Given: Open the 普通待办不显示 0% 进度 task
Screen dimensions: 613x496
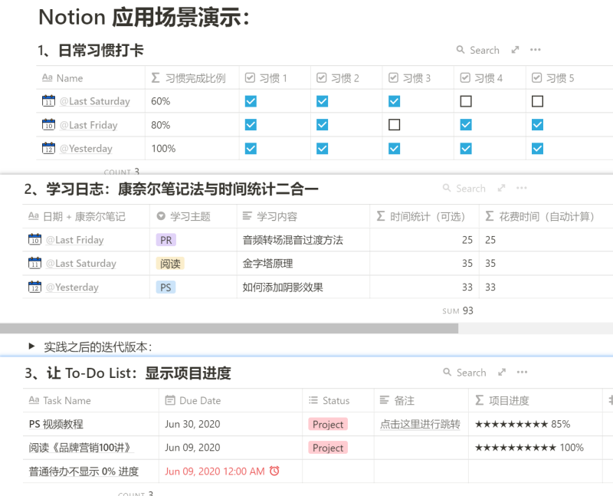Looking at the screenshot, I should click(84, 471).
